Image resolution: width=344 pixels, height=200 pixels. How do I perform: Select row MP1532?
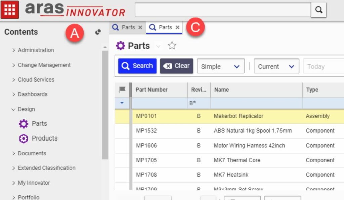(x=229, y=131)
